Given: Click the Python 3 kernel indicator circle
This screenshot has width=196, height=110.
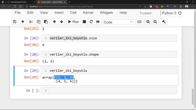Looking at the screenshot, I should tap(180, 13).
